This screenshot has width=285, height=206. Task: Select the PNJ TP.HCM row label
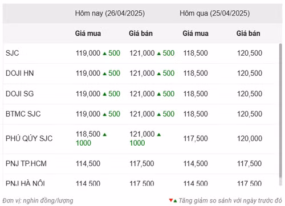[x=26, y=163]
